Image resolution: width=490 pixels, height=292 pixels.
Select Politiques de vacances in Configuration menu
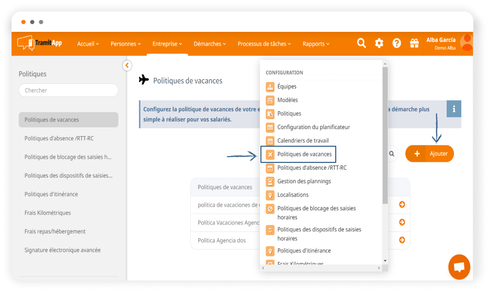click(304, 154)
